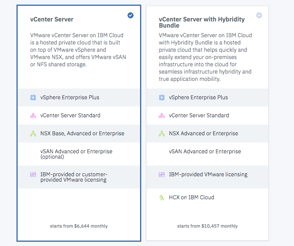Image resolution: width=294 pixels, height=246 pixels.
Task: Click the HCX on IBM Cloud icon
Action: point(162,197)
